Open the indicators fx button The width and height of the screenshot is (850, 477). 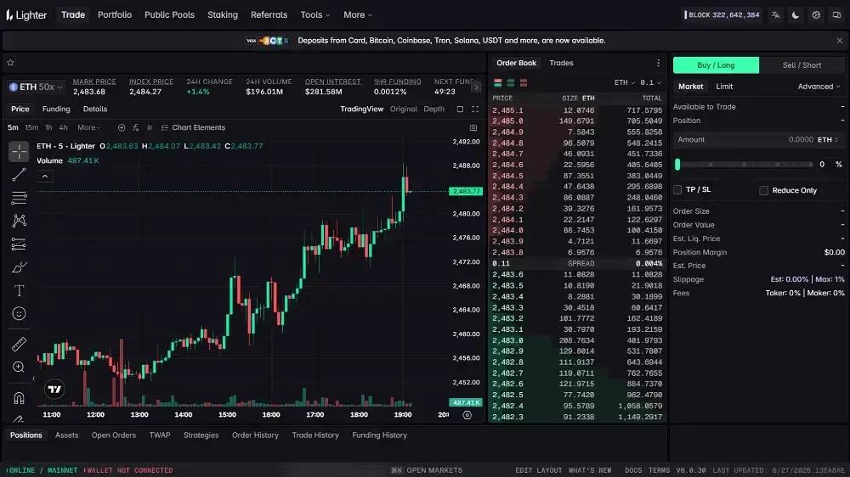click(x=135, y=128)
